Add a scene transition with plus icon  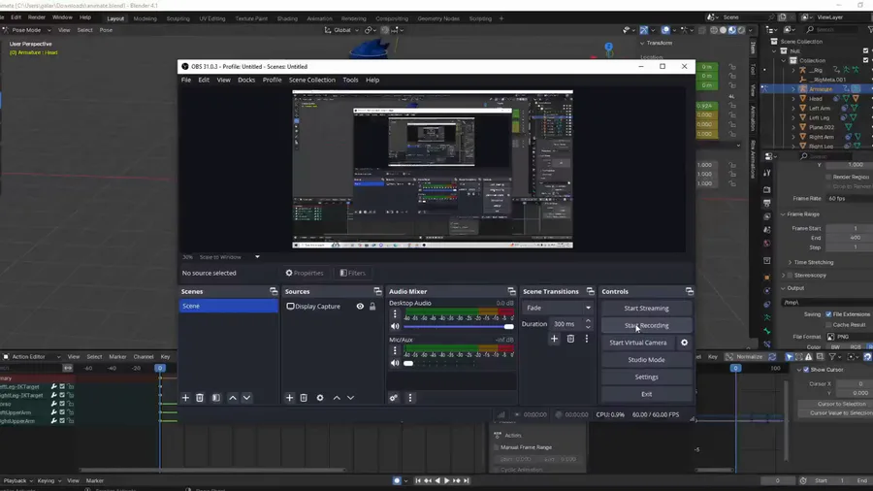[554, 339]
